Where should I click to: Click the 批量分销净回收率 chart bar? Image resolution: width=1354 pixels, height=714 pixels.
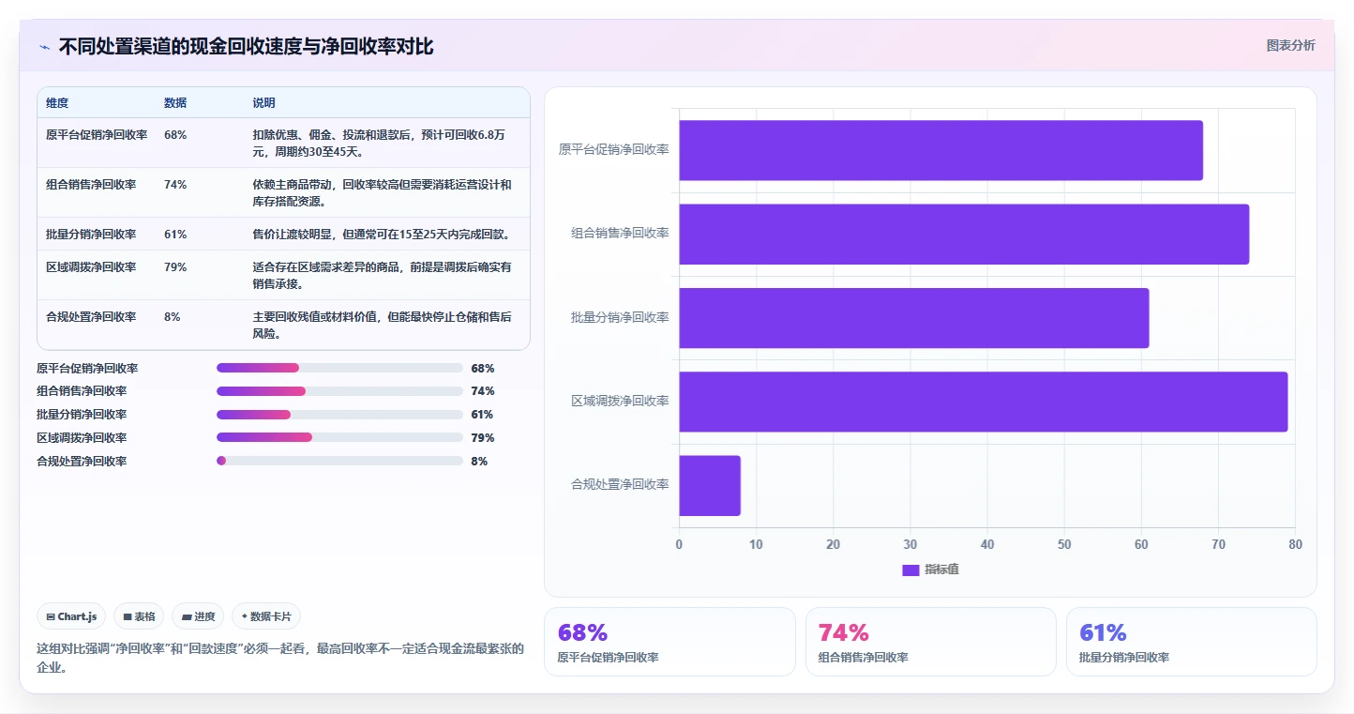[x=914, y=318]
